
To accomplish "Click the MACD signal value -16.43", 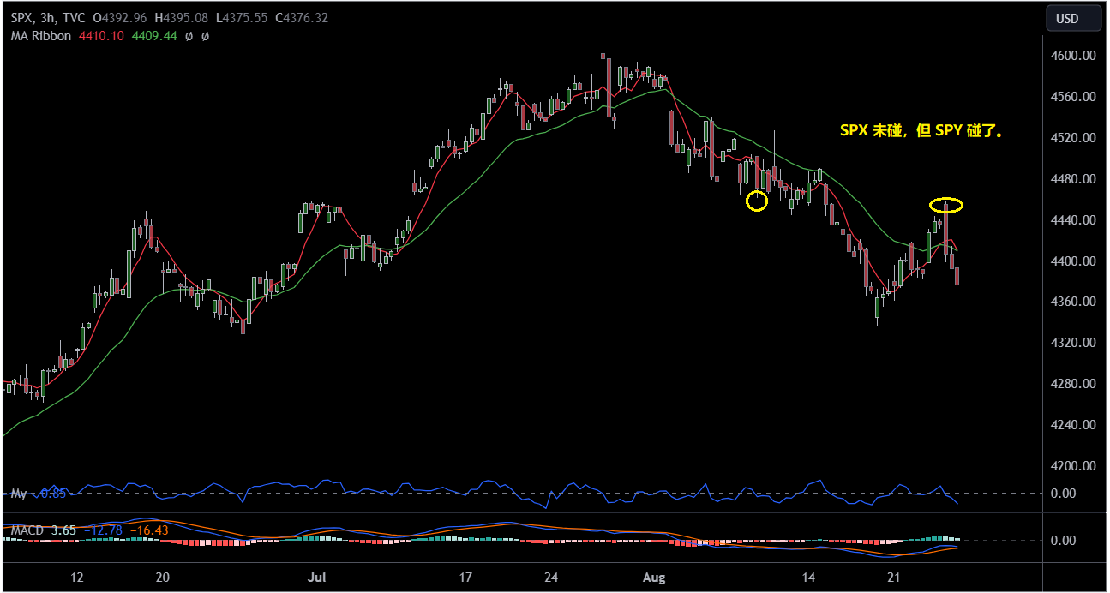I will (150, 530).
